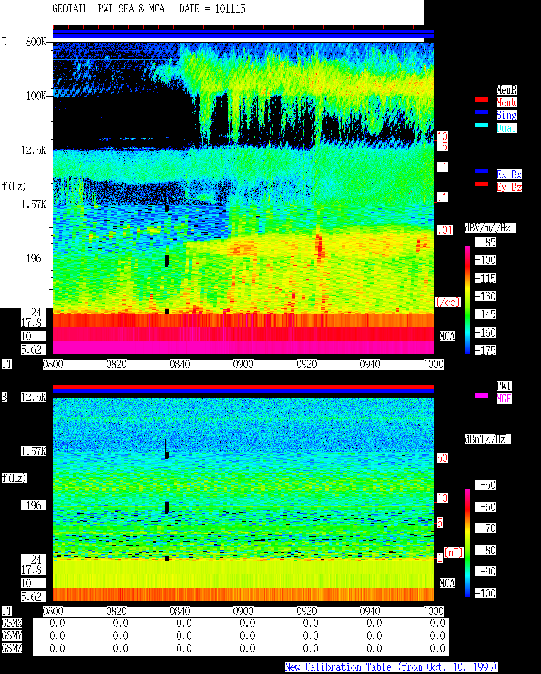541x674 pixels.
Task: Click the electric-field color scale bar
Action: [467, 300]
